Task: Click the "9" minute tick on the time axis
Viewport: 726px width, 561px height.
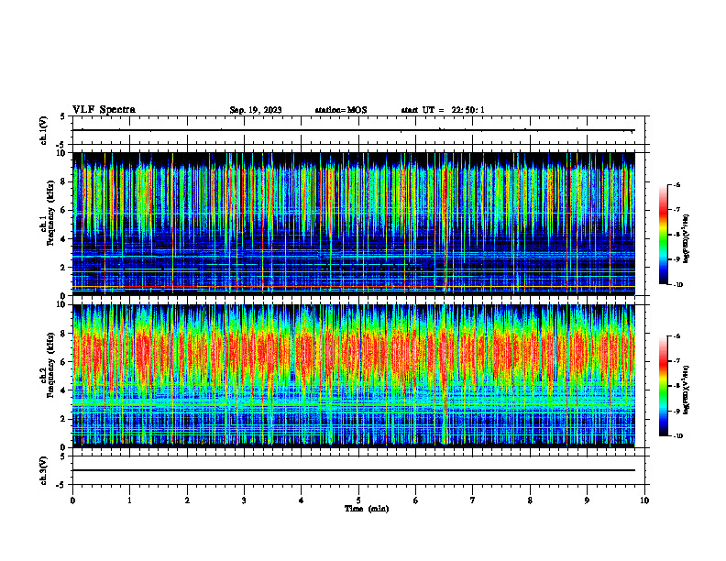Action: (x=587, y=500)
